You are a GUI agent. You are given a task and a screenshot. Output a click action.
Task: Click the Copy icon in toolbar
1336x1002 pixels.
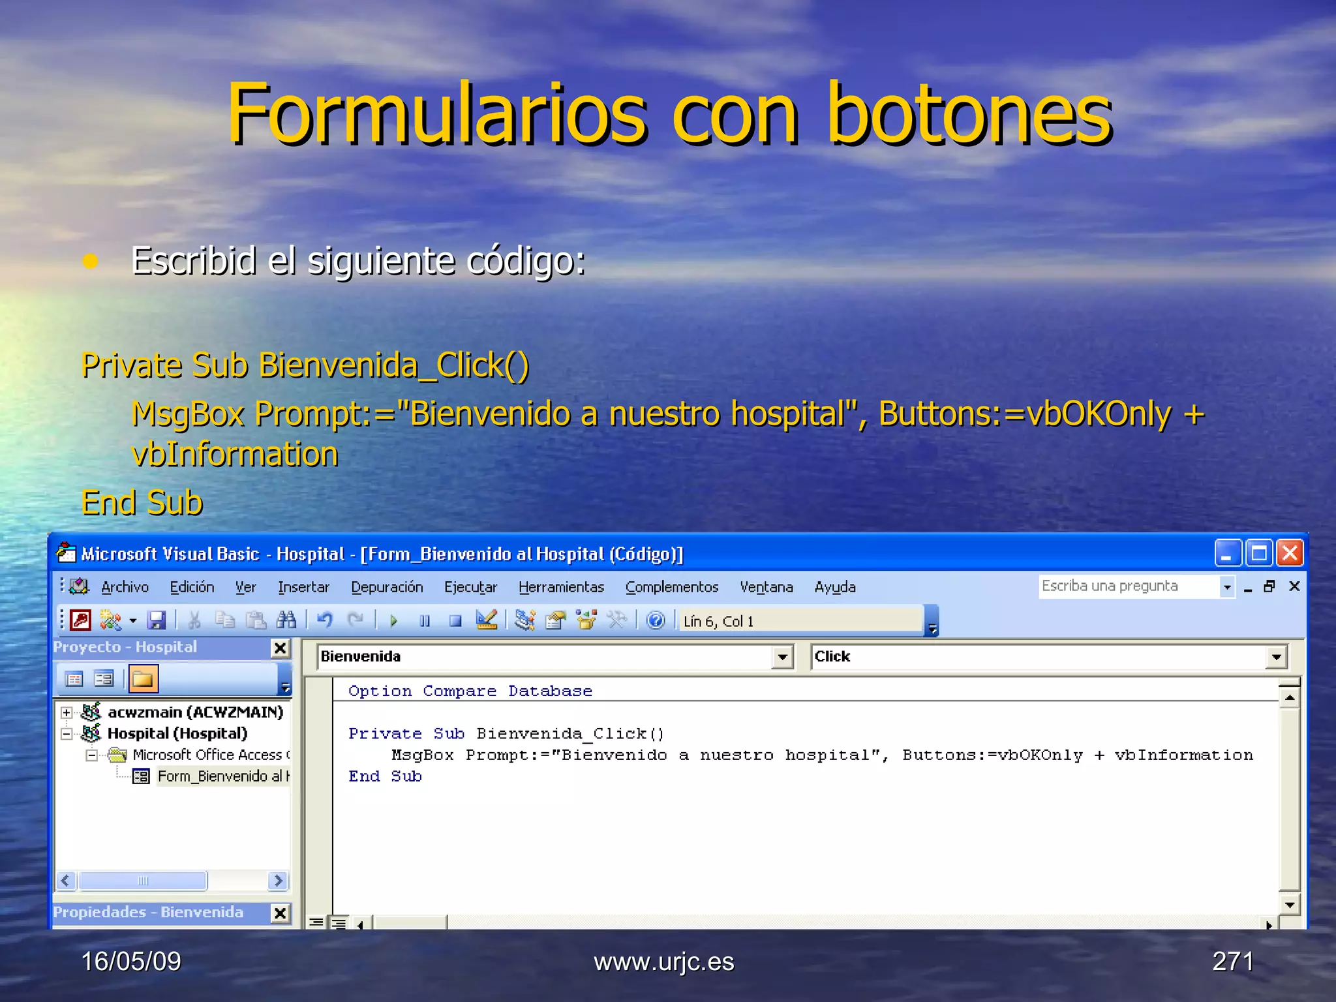coord(225,620)
